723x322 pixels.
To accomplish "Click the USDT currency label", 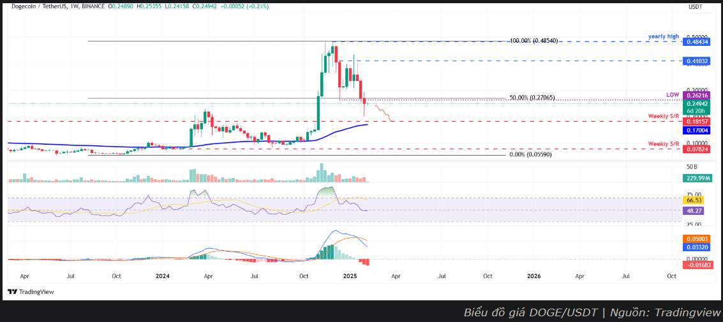I will pos(695,7).
